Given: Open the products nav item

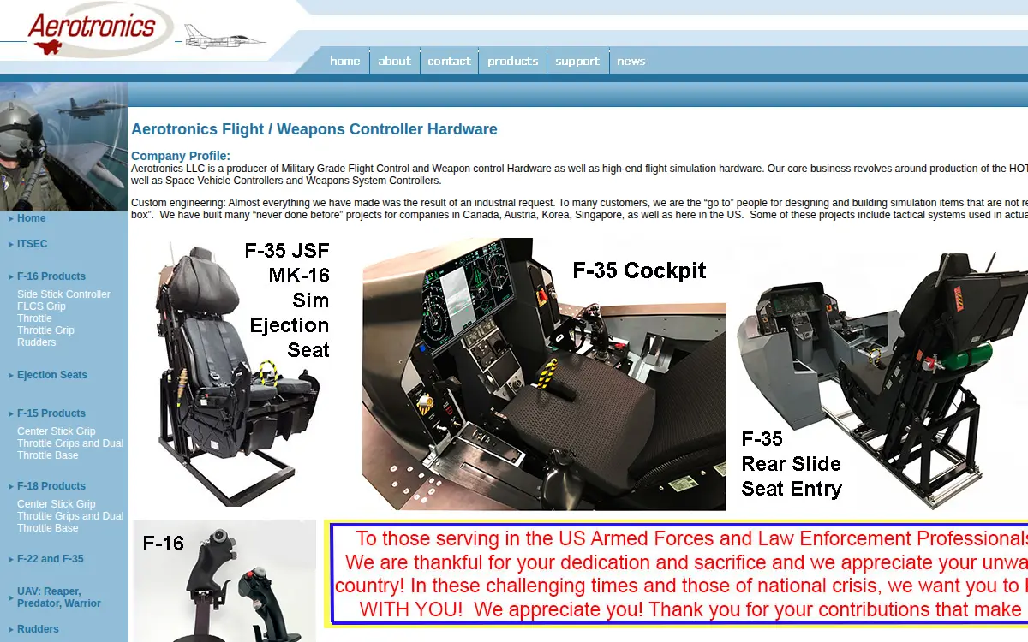Looking at the screenshot, I should (513, 61).
